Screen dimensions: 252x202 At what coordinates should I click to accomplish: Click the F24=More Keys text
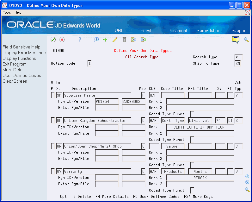click(x=198, y=197)
